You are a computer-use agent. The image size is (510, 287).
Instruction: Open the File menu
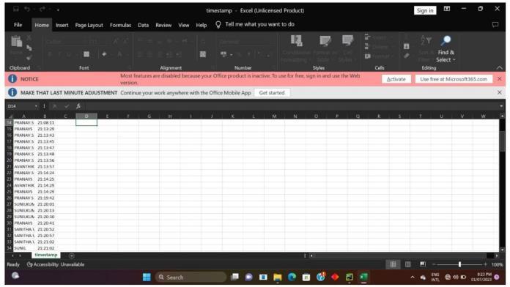pyautogui.click(x=18, y=25)
